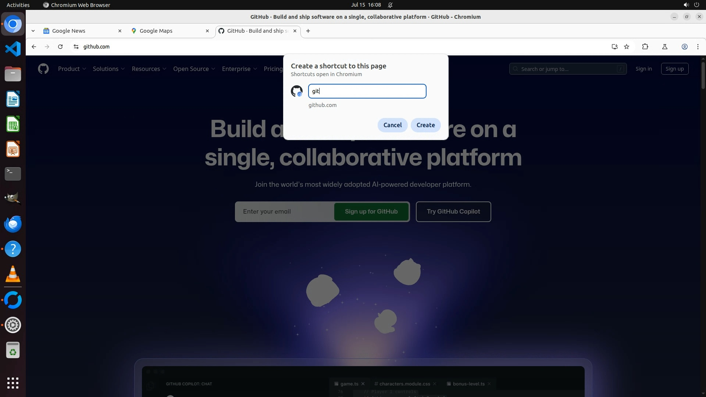View site information icon beside the URL
This screenshot has width=706, height=397.
[76, 47]
